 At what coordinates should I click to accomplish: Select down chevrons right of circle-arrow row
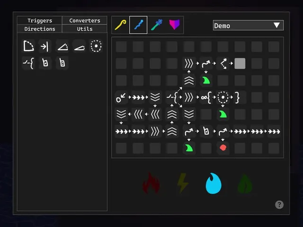155,97
